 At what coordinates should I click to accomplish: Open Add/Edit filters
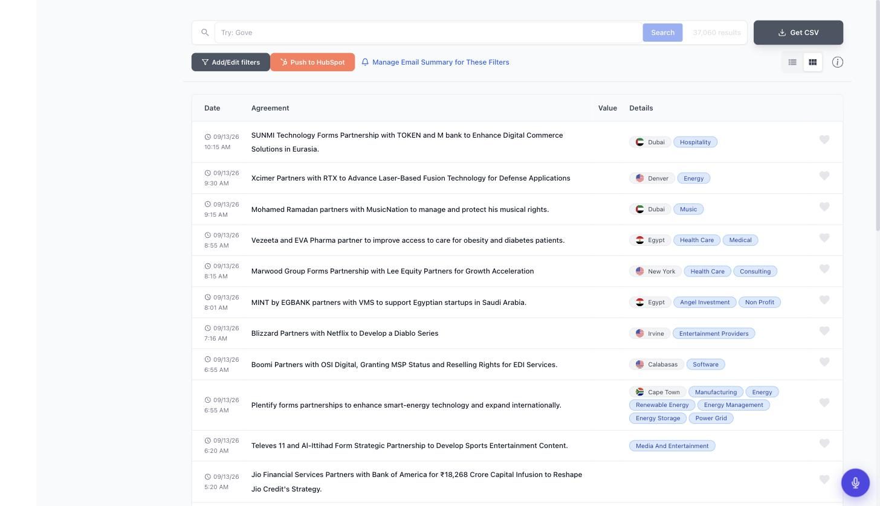click(231, 62)
